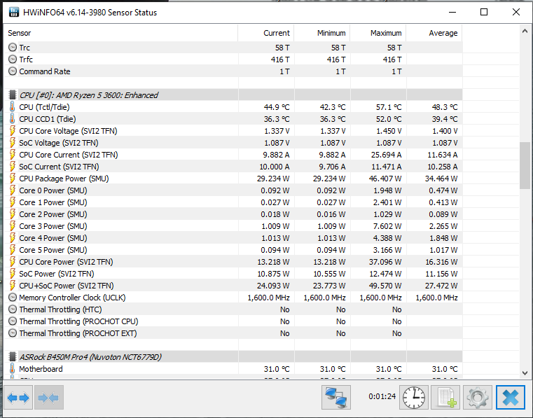Click the scrollbar down arrow
533x418 pixels.
(525, 372)
